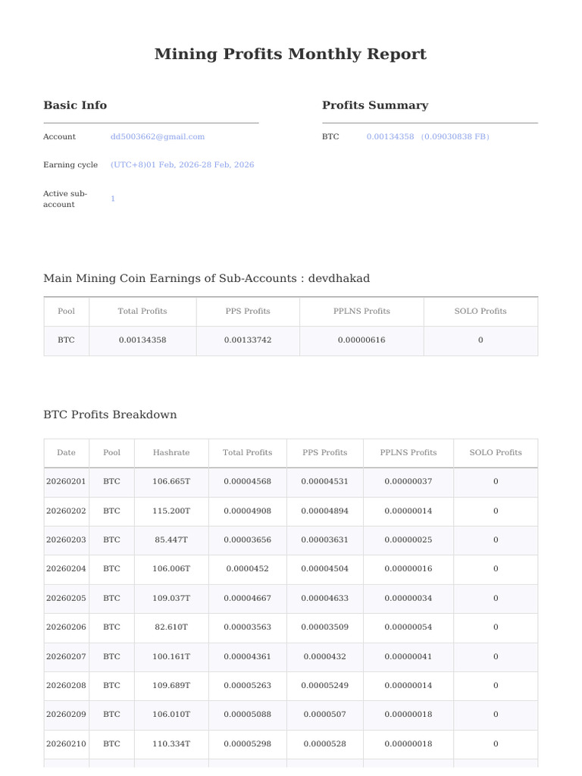This screenshot has height=776, width=582.
Task: Click the BTC summary amount 0.00134358
Action: click(x=390, y=136)
